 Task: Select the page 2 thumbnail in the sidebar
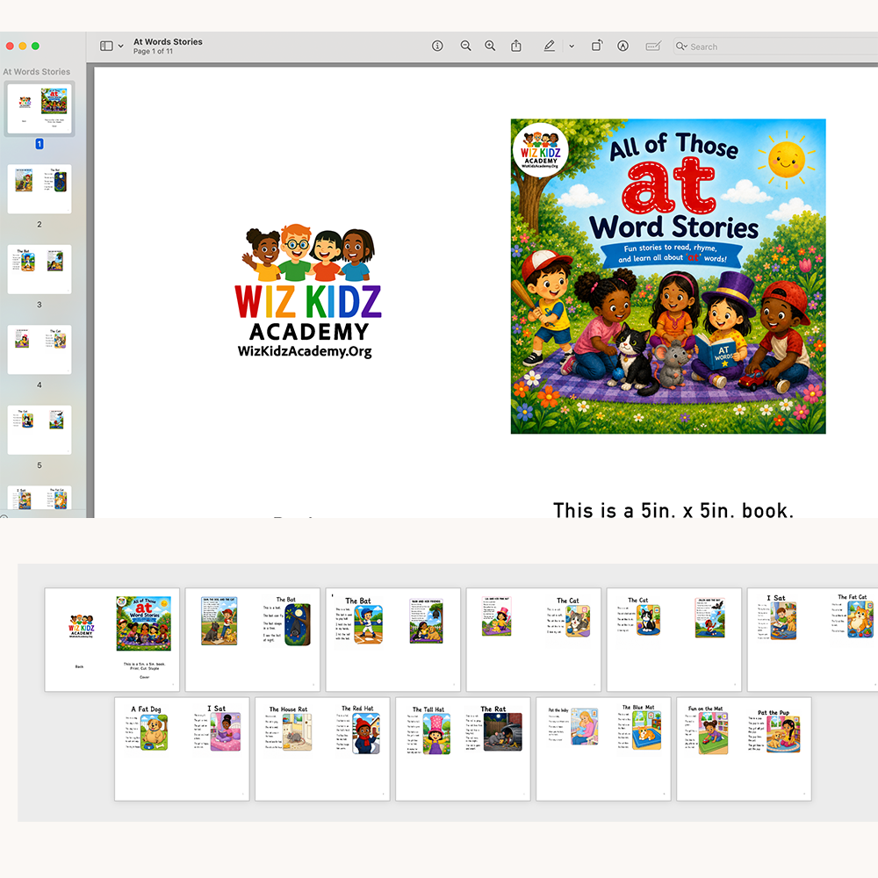[40, 189]
